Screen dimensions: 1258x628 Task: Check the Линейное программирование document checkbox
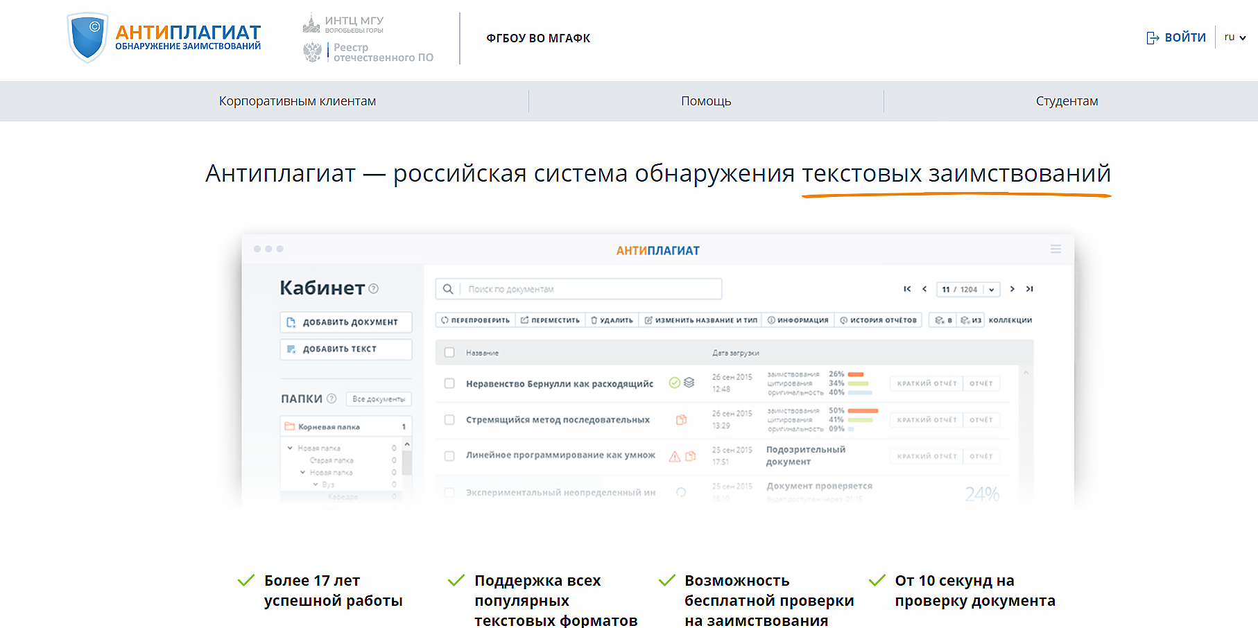click(449, 456)
